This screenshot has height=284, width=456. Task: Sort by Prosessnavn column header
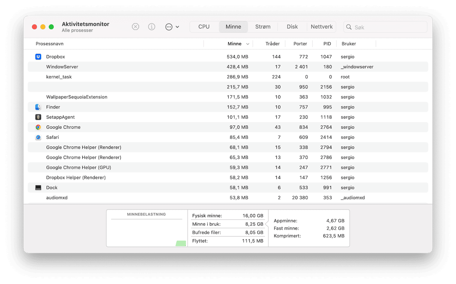click(49, 44)
